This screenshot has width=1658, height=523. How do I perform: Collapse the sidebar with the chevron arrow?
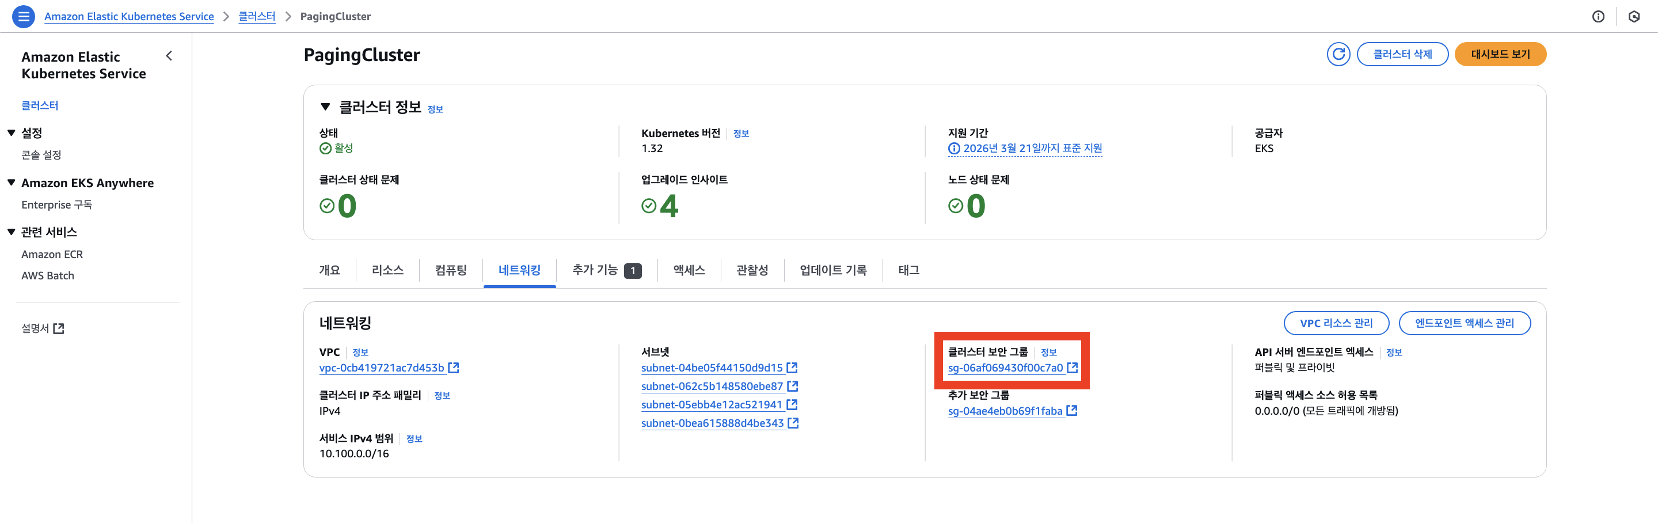(x=169, y=56)
